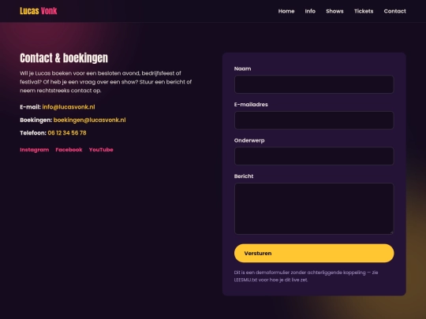Select the Onderwerp text field
The height and width of the screenshot is (319, 426).
coord(314,156)
